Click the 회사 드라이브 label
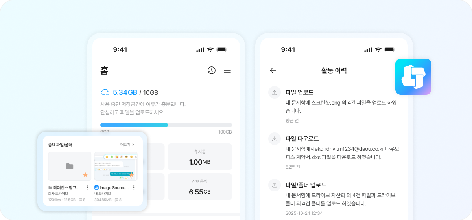This screenshot has width=472, height=220. click(58, 194)
